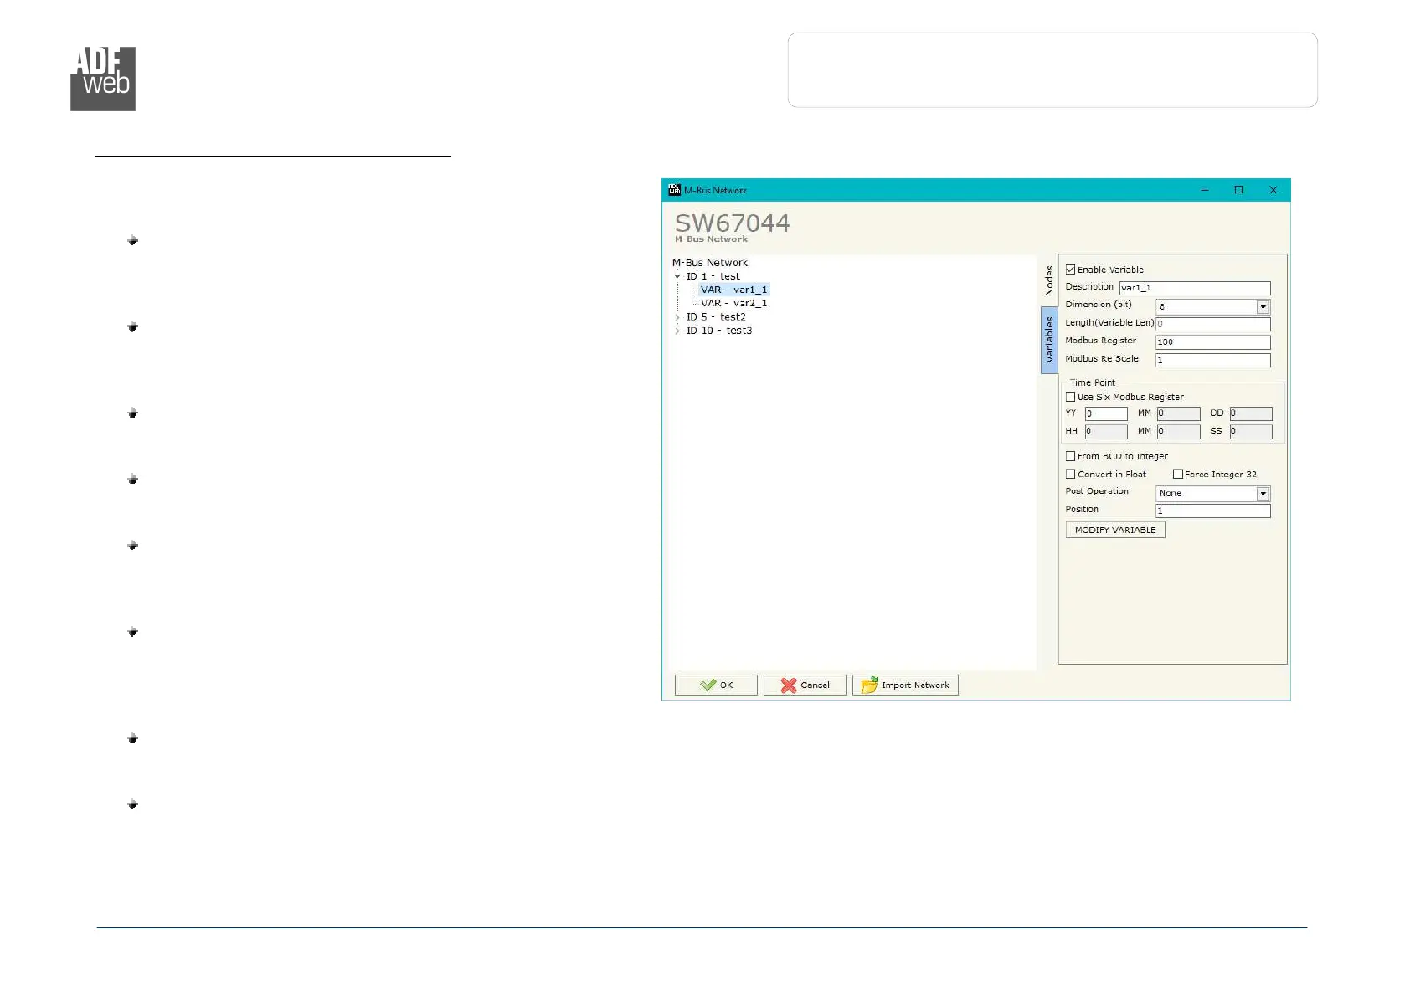
Task: Click the MODIFY VARIABLE button
Action: pyautogui.click(x=1115, y=530)
